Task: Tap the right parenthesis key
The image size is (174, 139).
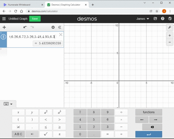Action: click(32, 120)
